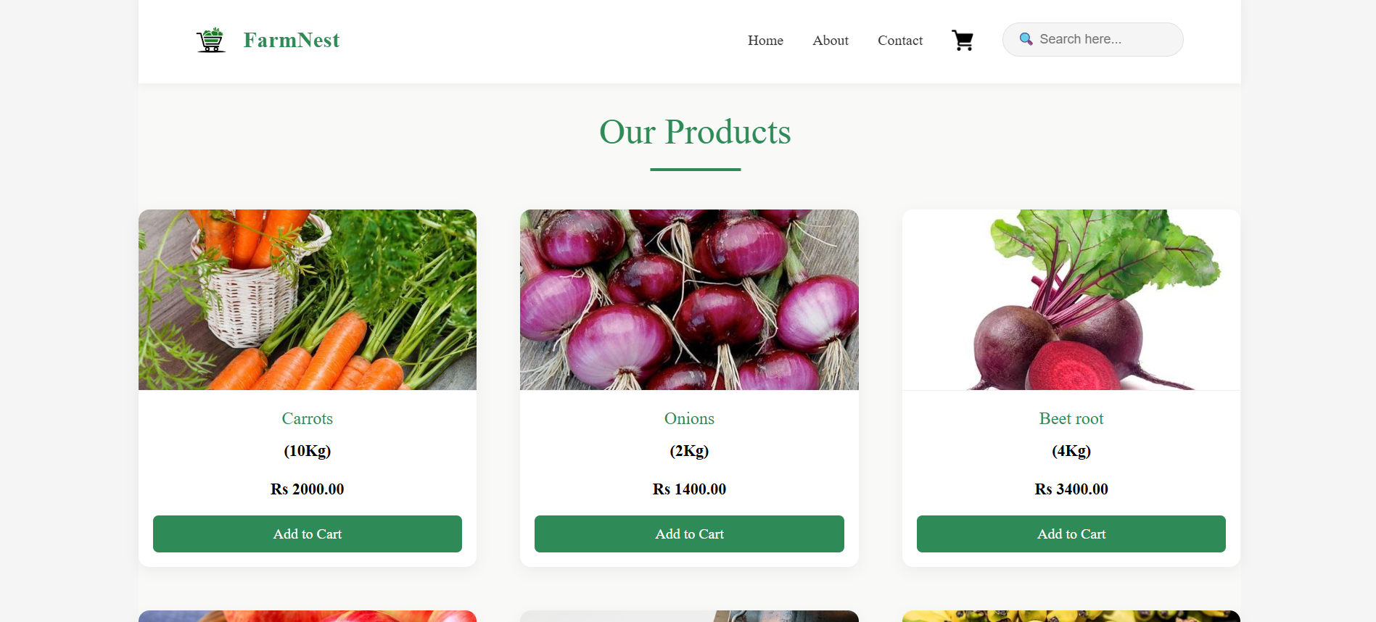This screenshot has width=1376, height=622.
Task: Click the FarmNest brand name
Action: click(292, 40)
